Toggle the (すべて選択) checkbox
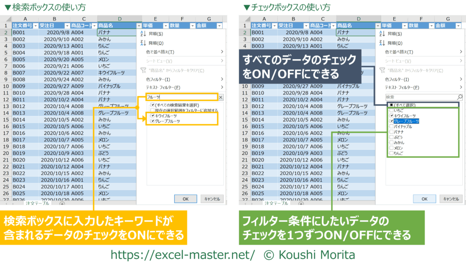The width and height of the screenshot is (466, 262). pyautogui.click(x=391, y=105)
